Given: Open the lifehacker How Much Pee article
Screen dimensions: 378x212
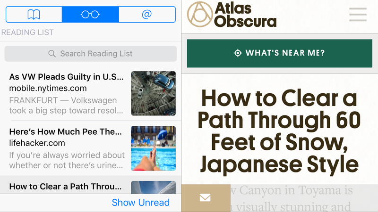Looking at the screenshot, I should click(91, 148).
